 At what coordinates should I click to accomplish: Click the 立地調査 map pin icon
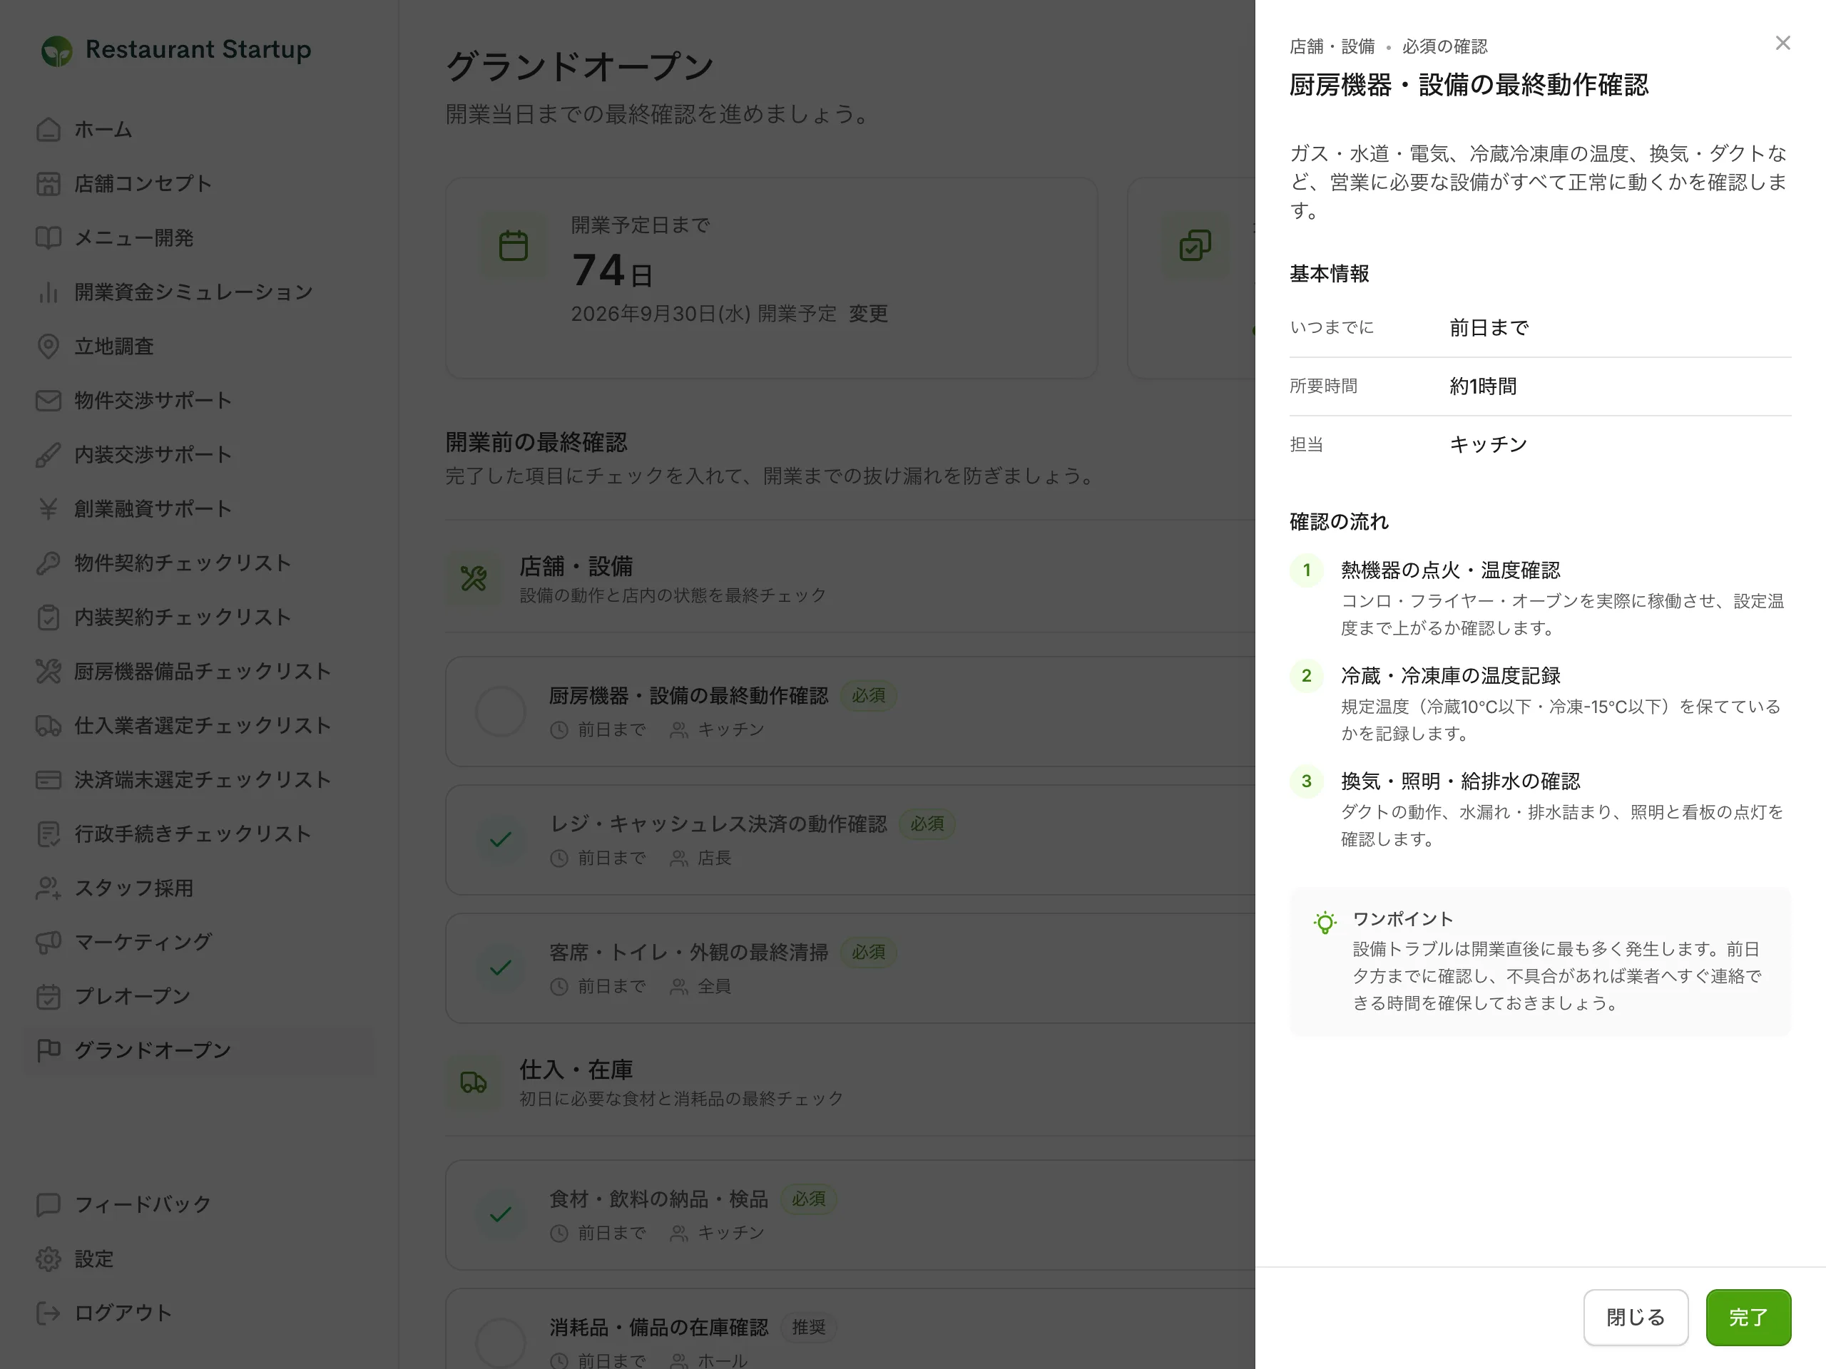tap(49, 346)
